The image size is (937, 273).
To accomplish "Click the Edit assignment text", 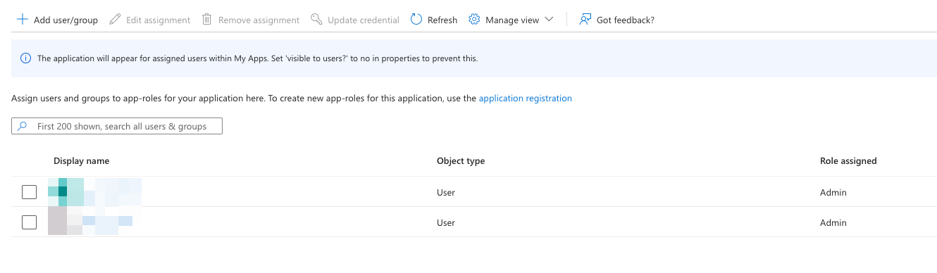I will coord(158,20).
